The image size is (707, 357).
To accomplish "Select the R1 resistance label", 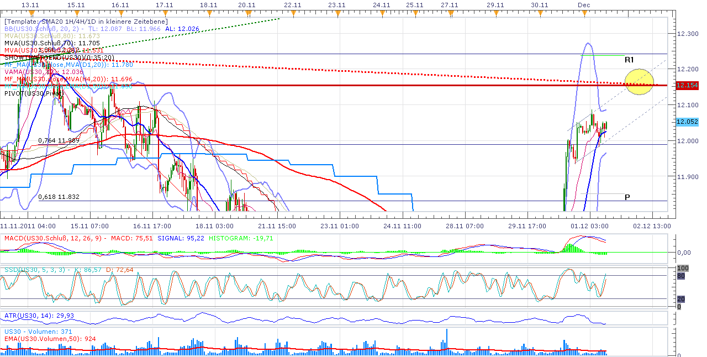I will tap(628, 58).
